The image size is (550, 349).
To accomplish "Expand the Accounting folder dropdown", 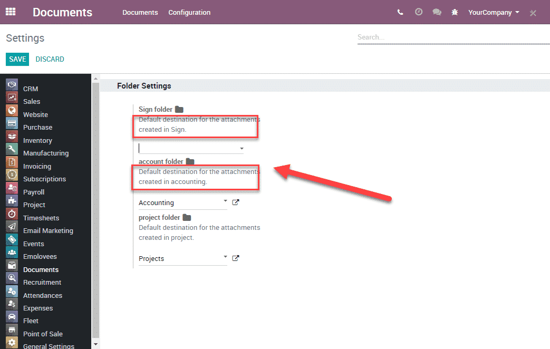I will pos(225,201).
